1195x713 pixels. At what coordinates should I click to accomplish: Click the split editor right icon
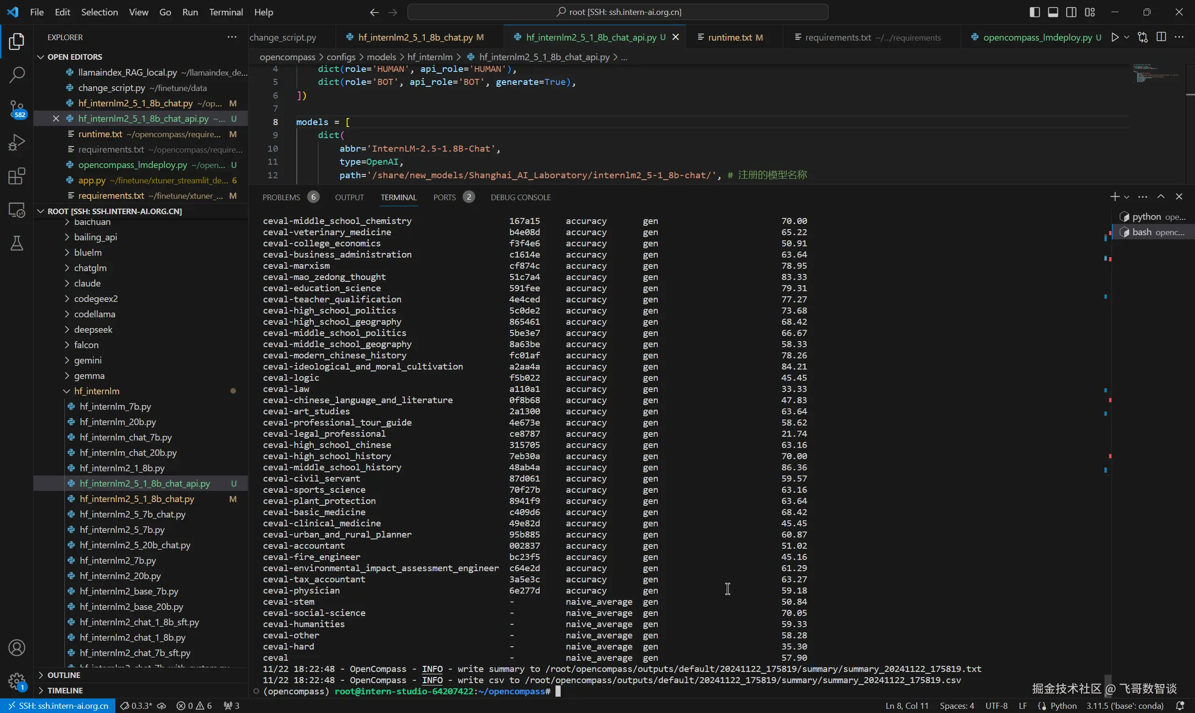click(1161, 37)
